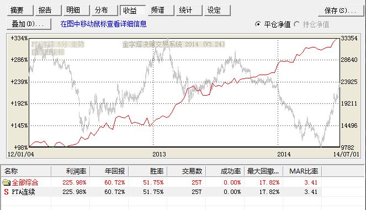Sort by the MAR比率 column header
The height and width of the screenshot is (210, 366).
(x=303, y=171)
